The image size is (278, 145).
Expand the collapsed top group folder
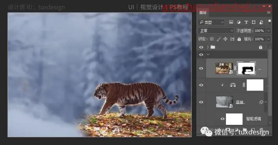coord(208,47)
